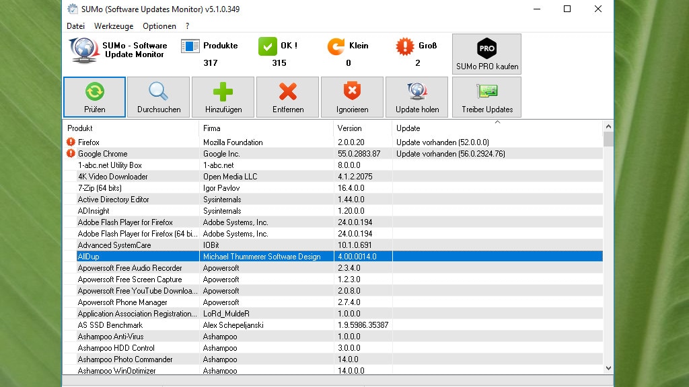The image size is (689, 387).
Task: Click the orange Klein updates icon
Action: (336, 46)
